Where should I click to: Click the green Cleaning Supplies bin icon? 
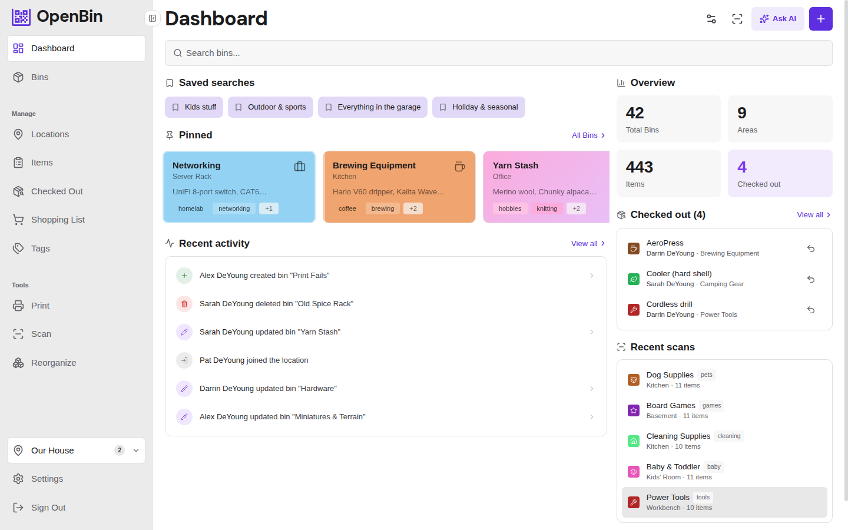click(x=634, y=441)
